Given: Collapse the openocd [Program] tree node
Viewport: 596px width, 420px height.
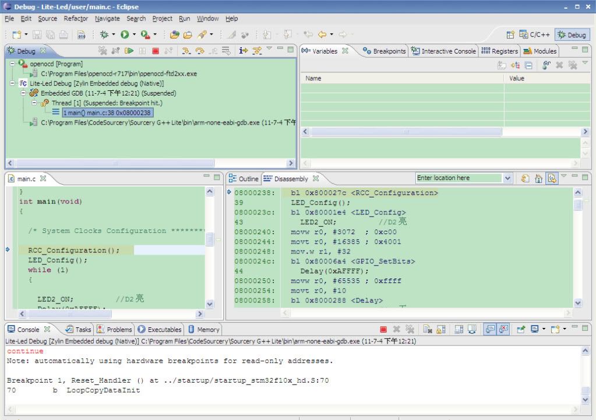Looking at the screenshot, I should tap(13, 63).
